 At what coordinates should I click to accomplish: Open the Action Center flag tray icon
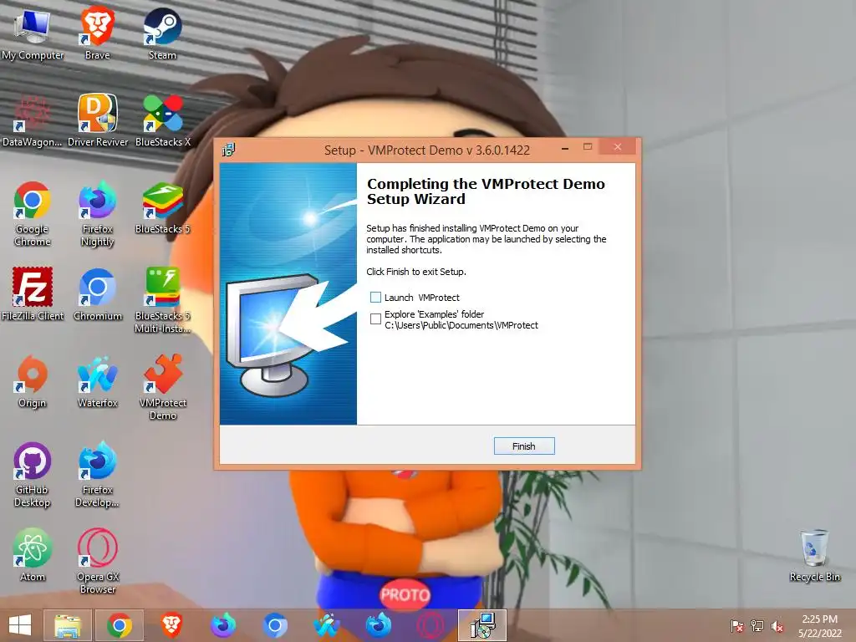click(x=737, y=626)
